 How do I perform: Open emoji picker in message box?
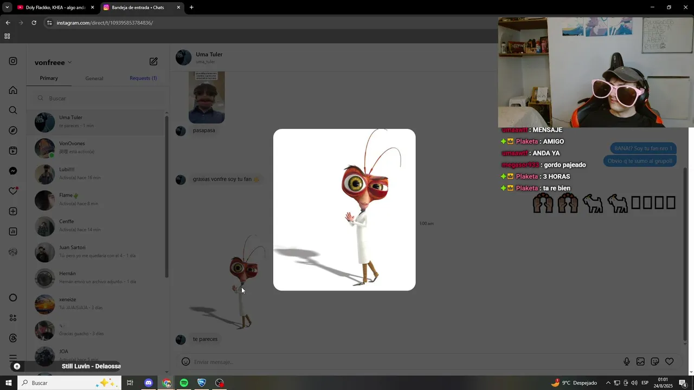[x=185, y=361]
